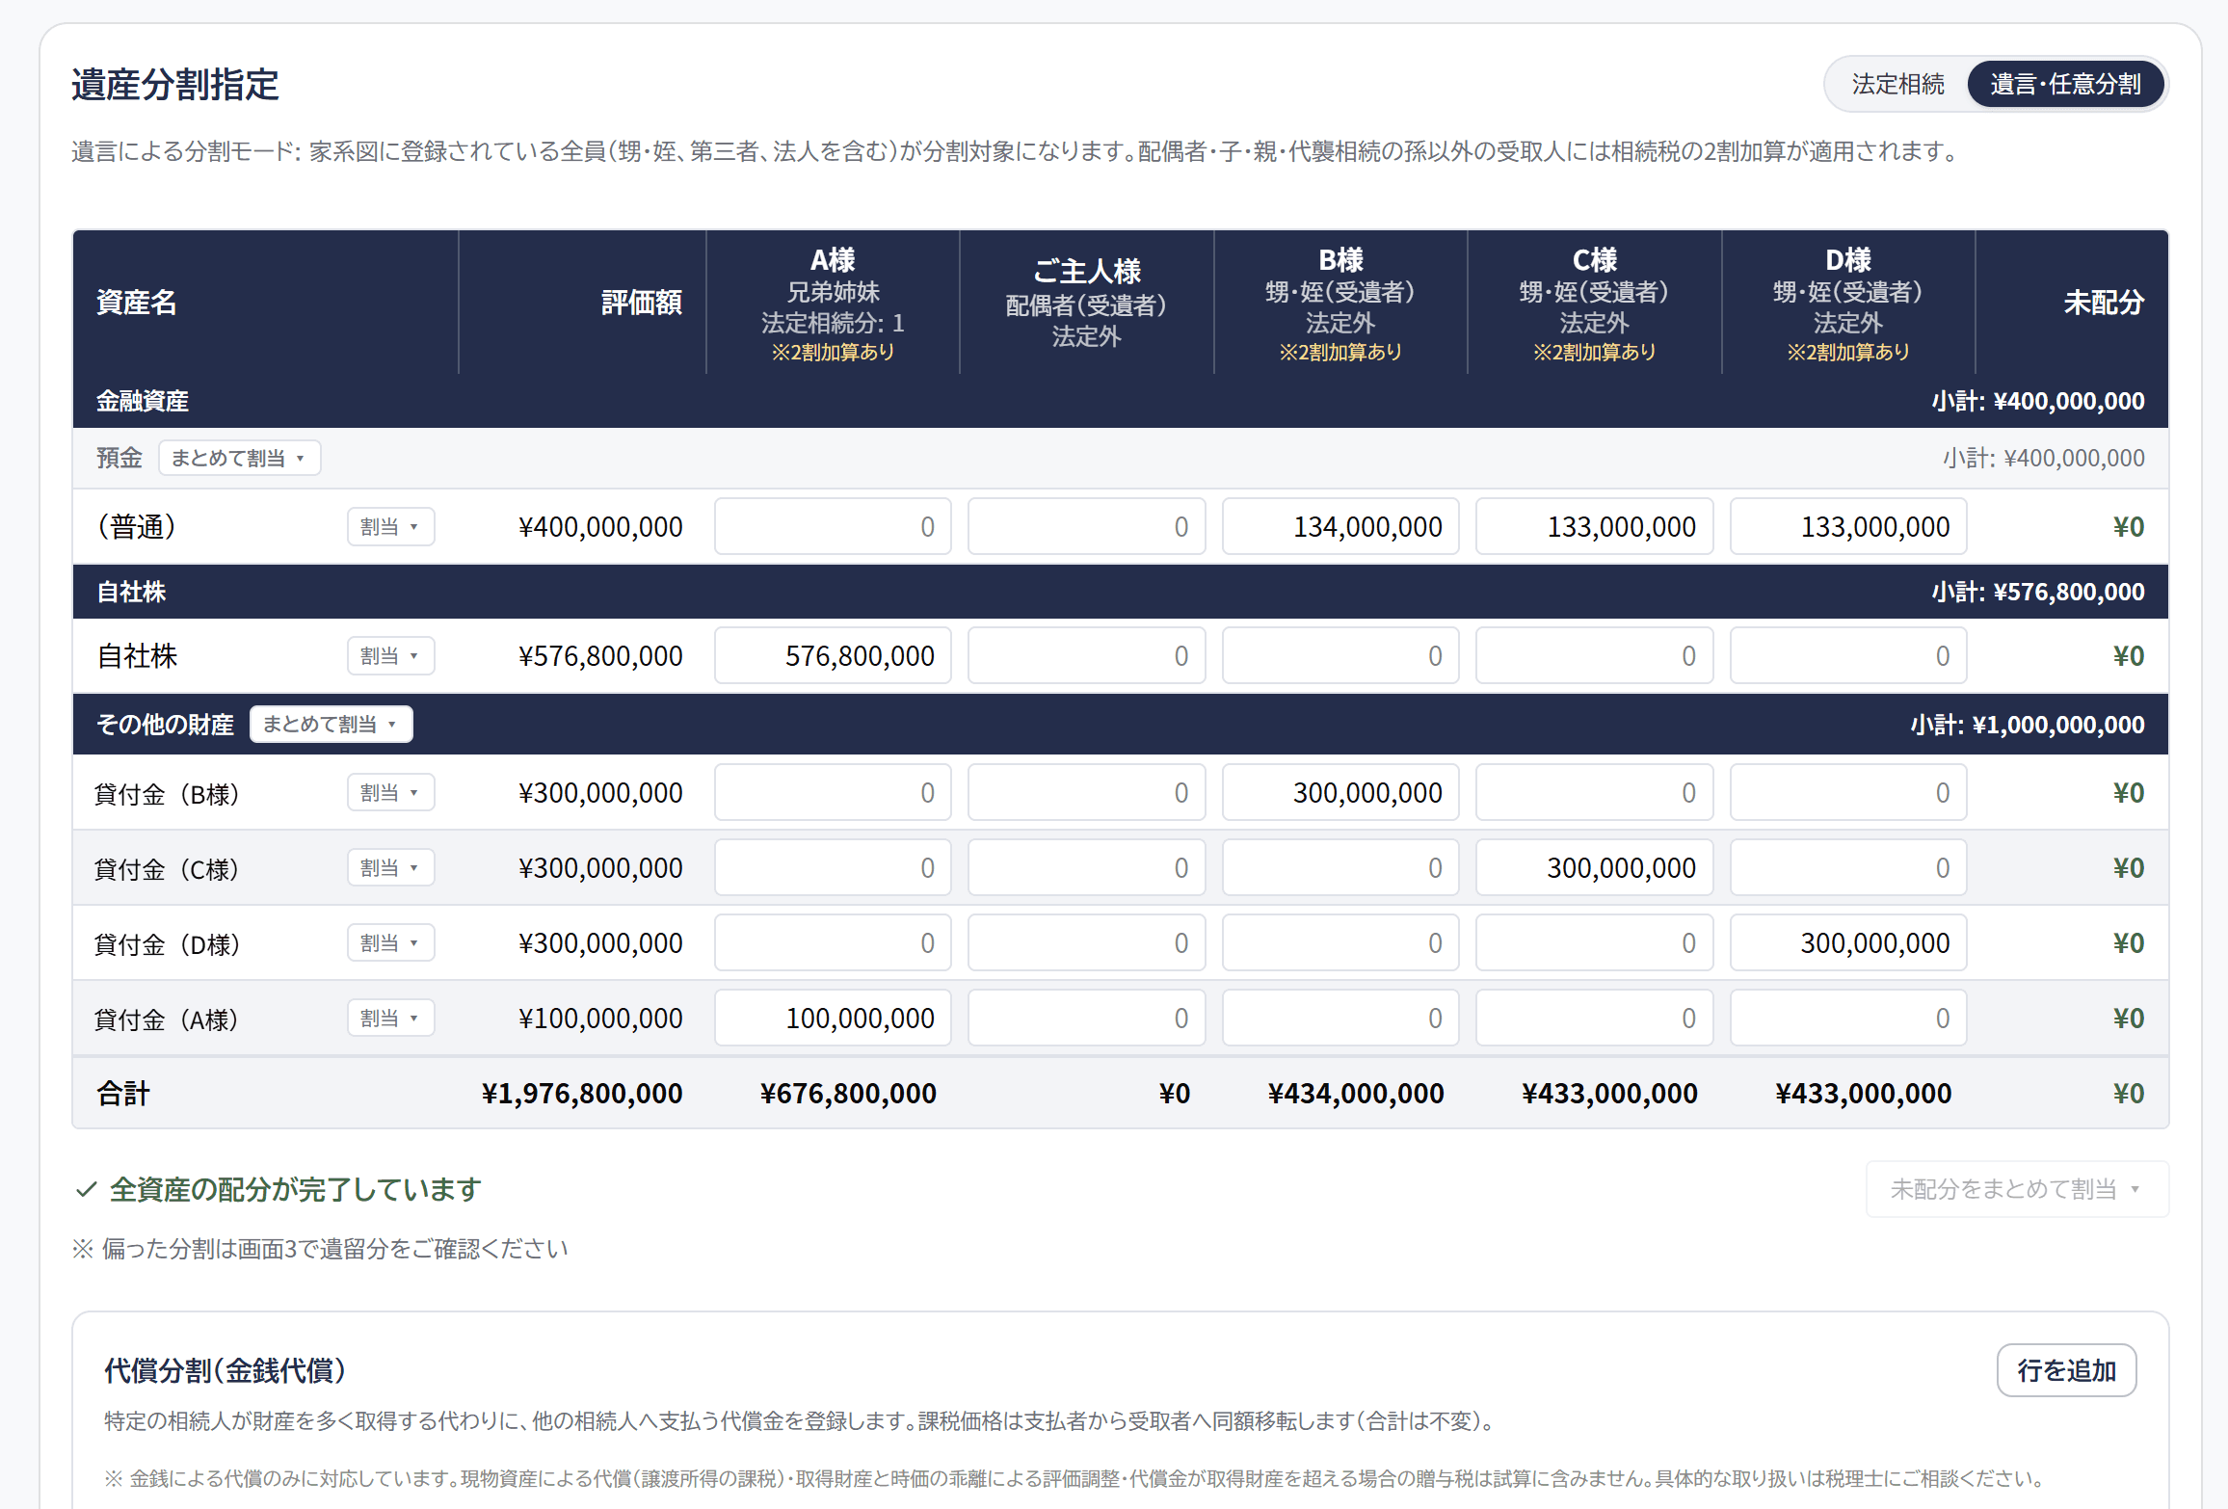Click the A様 column header
Image resolution: width=2228 pixels, height=1509 pixels.
(x=833, y=303)
